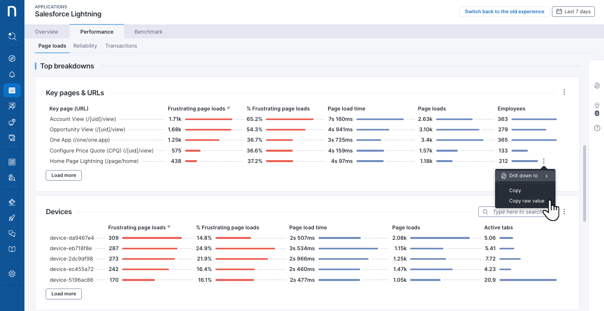Open the Last 7 days date picker
Viewport: 604px width, 311px height.
[573, 12]
